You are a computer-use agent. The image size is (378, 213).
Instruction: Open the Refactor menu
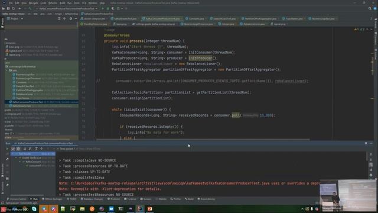tap(53, 3)
